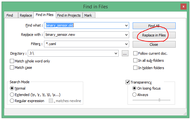The width and height of the screenshot is (191, 120).
Task: Go to the Mark tab
Action: click(89, 15)
